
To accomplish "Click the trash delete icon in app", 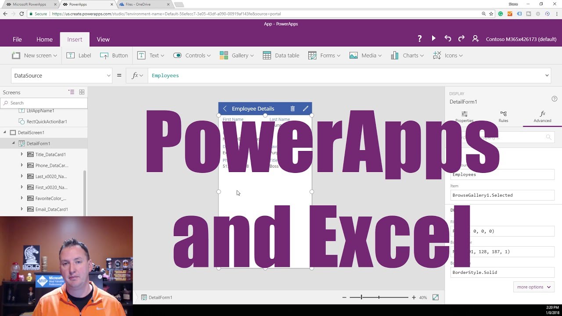I will [292, 108].
